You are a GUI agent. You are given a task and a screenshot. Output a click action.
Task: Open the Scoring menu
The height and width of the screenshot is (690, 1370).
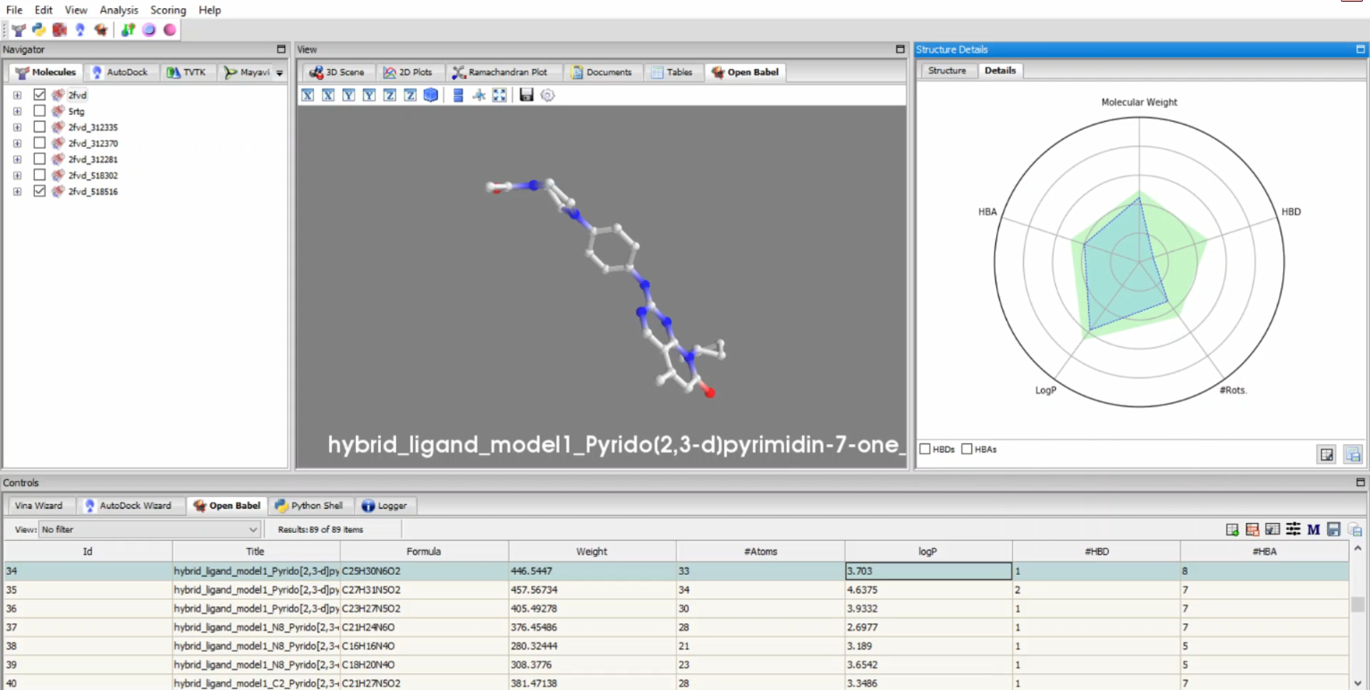(168, 10)
